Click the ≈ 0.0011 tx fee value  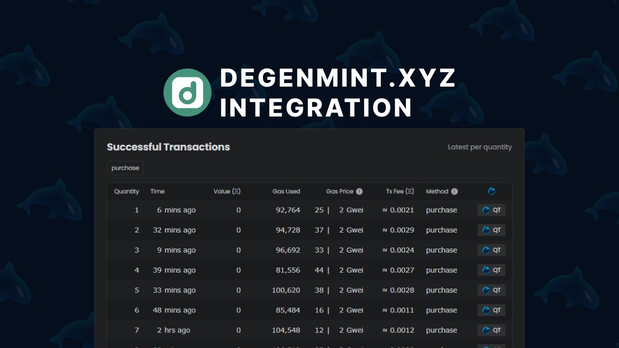pos(398,310)
